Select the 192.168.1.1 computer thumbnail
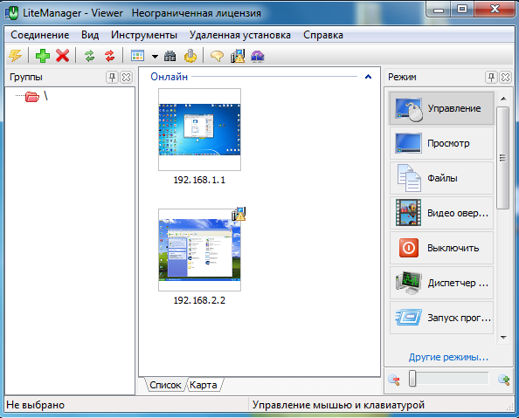This screenshot has height=418, width=519. pos(199,129)
